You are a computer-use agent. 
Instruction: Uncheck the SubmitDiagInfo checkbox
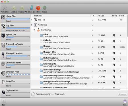tap(92, 65)
